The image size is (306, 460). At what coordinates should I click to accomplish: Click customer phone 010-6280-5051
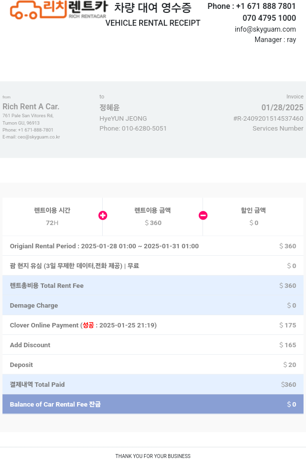pyautogui.click(x=143, y=129)
